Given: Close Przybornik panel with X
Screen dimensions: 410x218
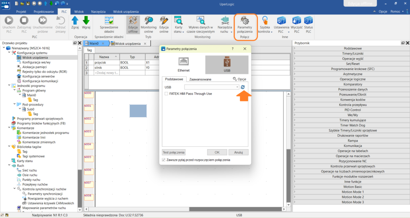Looking at the screenshot, I should tap(407, 43).
